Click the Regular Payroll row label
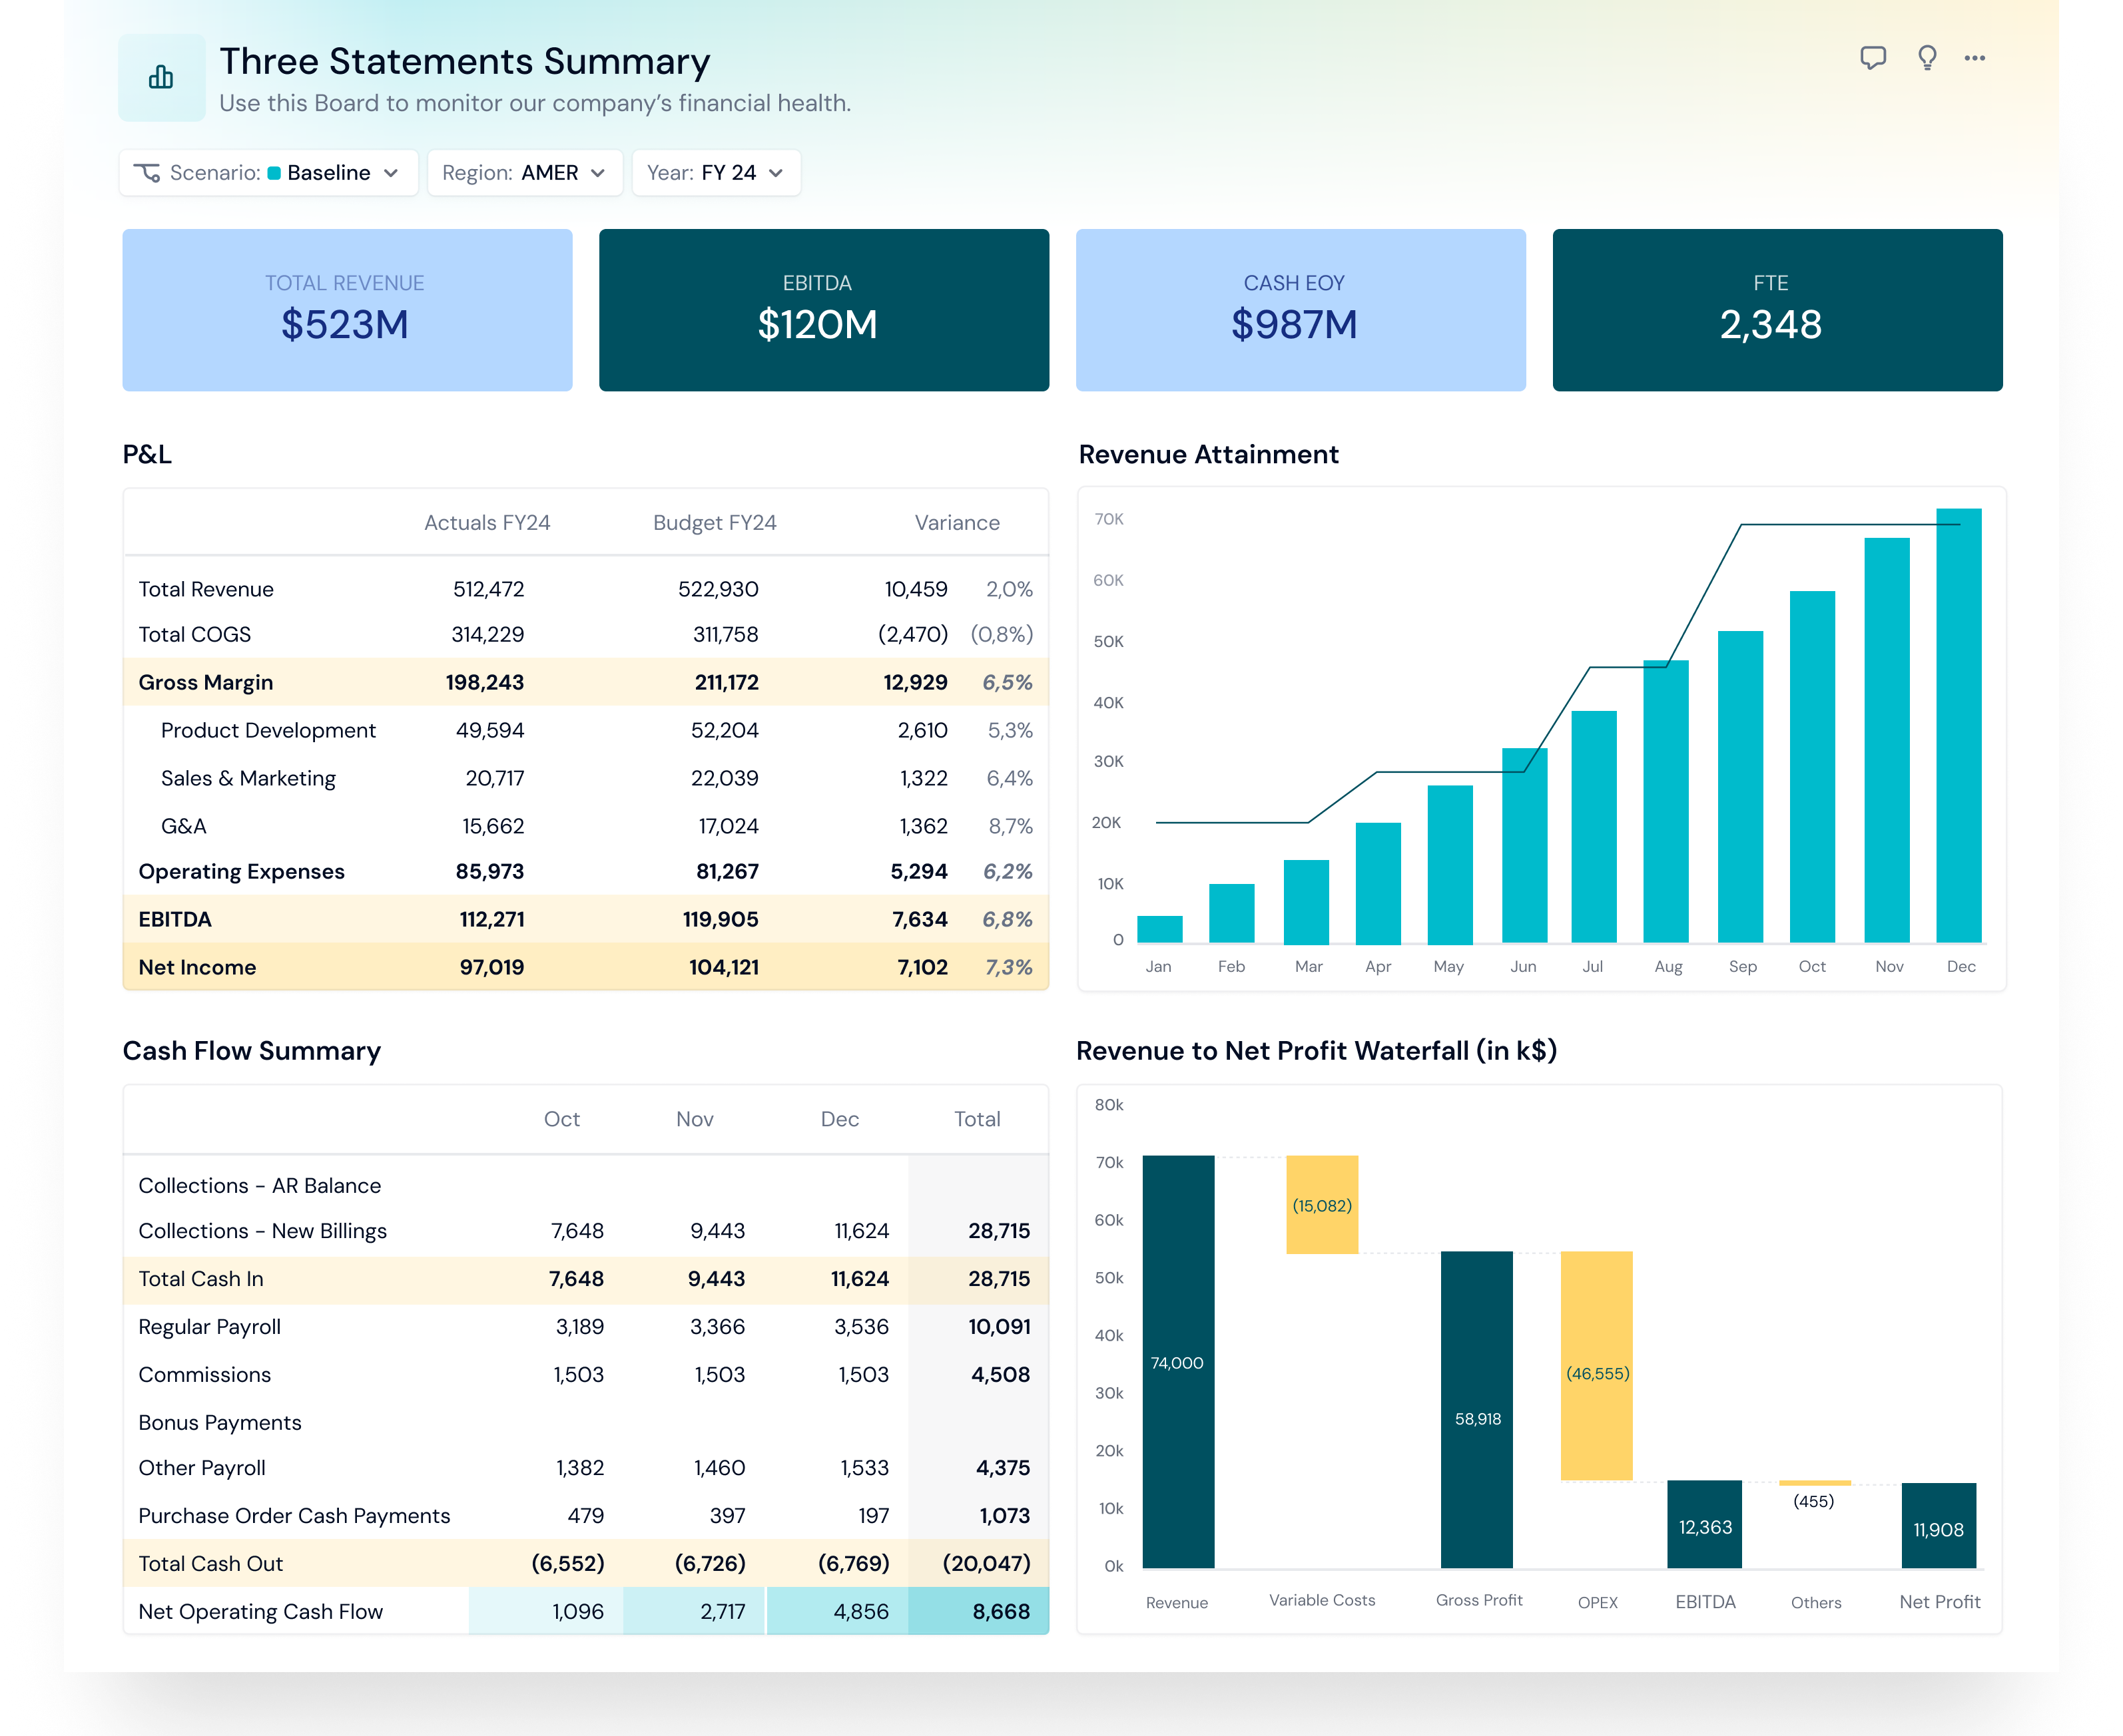This screenshot has height=1736, width=2123. pos(209,1328)
